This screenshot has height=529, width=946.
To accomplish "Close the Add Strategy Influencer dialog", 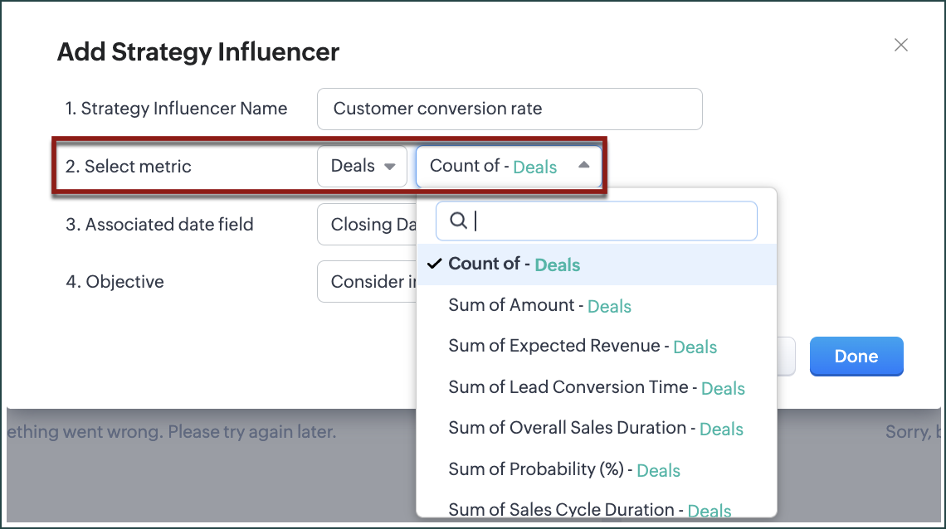I will [x=900, y=46].
